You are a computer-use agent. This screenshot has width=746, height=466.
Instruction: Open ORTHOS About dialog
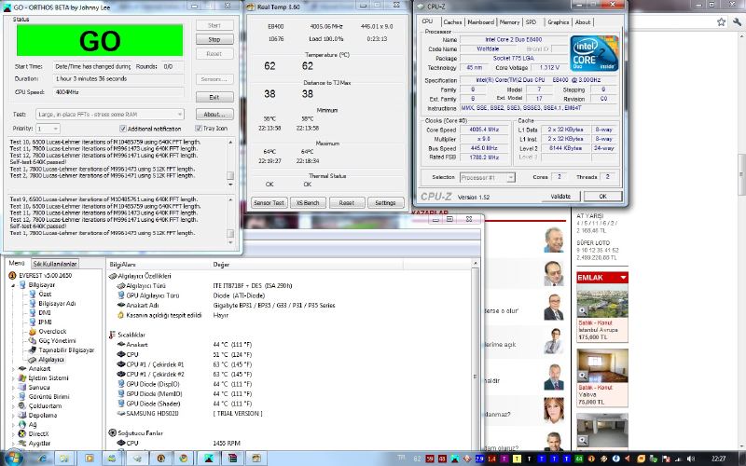(x=214, y=114)
